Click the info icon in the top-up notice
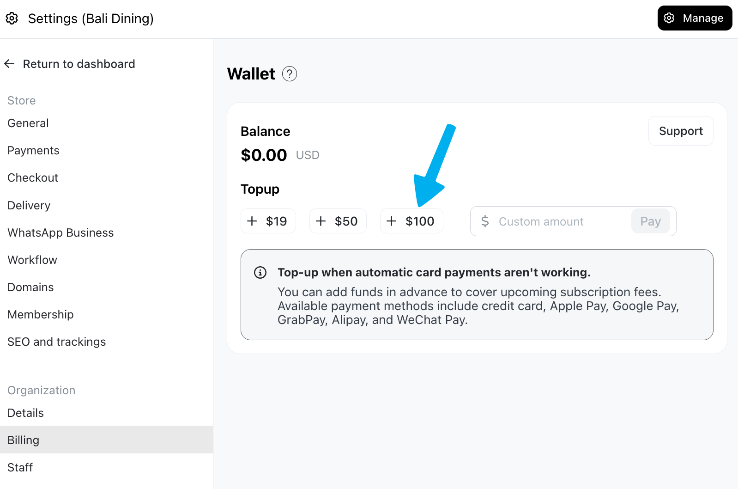 coord(260,273)
